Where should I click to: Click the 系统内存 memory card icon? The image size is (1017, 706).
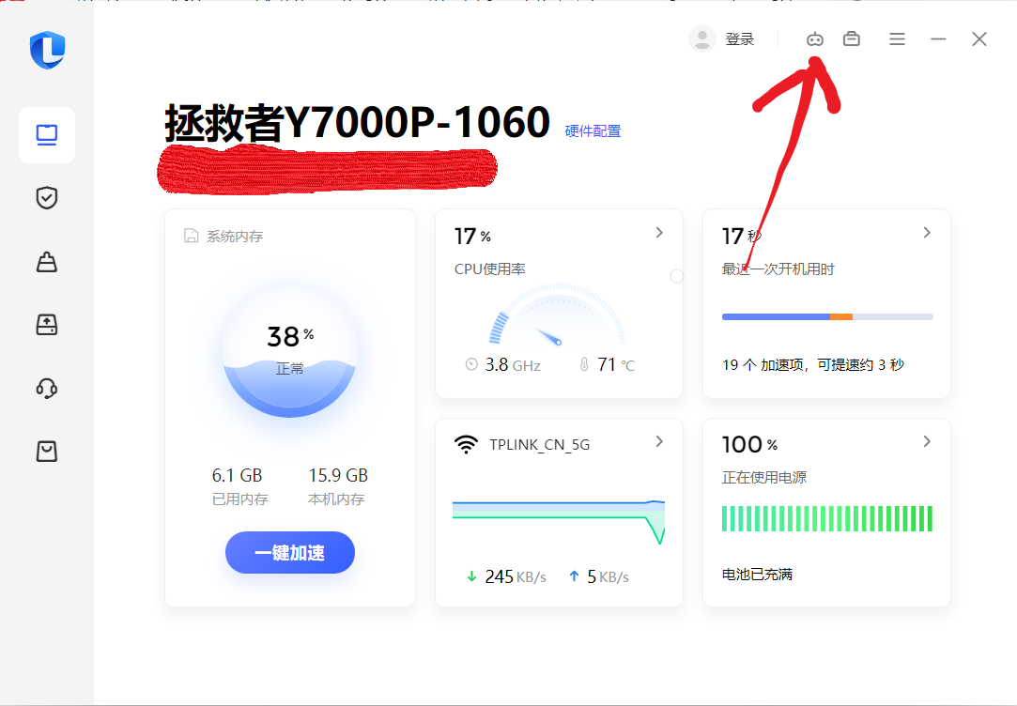point(191,236)
